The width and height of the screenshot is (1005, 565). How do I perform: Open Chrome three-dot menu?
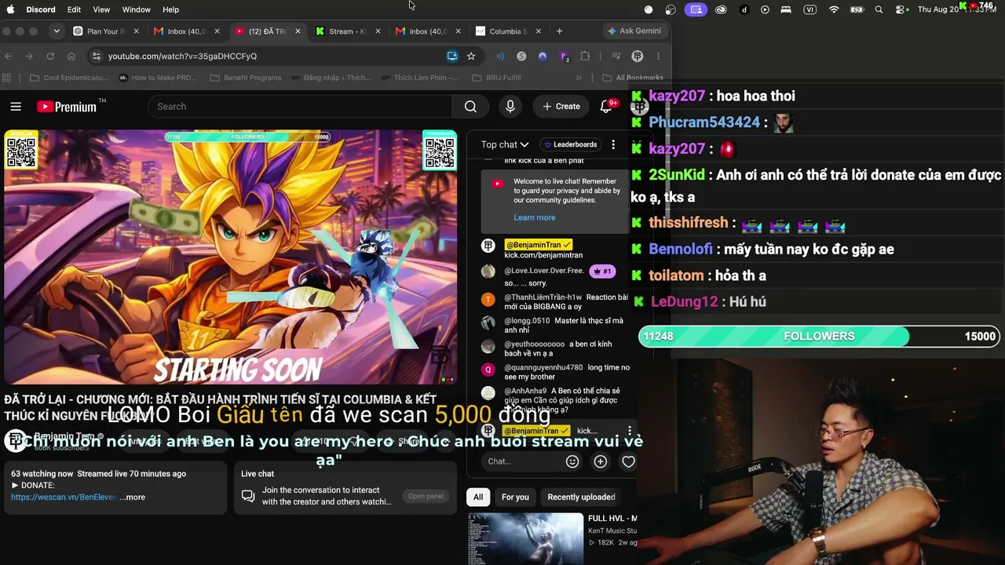(x=658, y=56)
